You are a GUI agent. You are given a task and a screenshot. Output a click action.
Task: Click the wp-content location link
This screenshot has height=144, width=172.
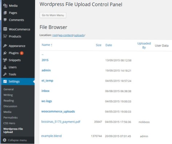66,35
